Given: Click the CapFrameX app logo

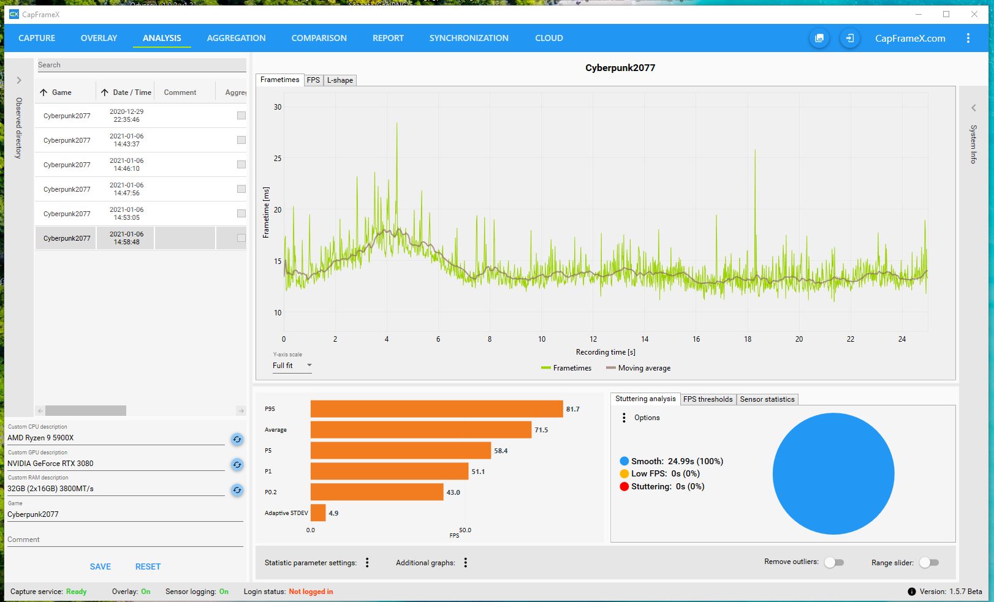Looking at the screenshot, I should (13, 14).
